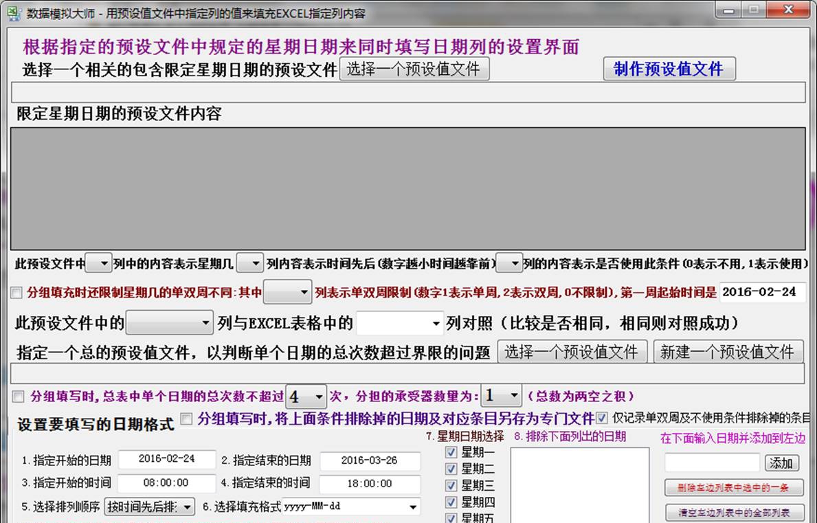Click inside the excluded dates list box
The width and height of the screenshot is (817, 523).
[x=579, y=481]
